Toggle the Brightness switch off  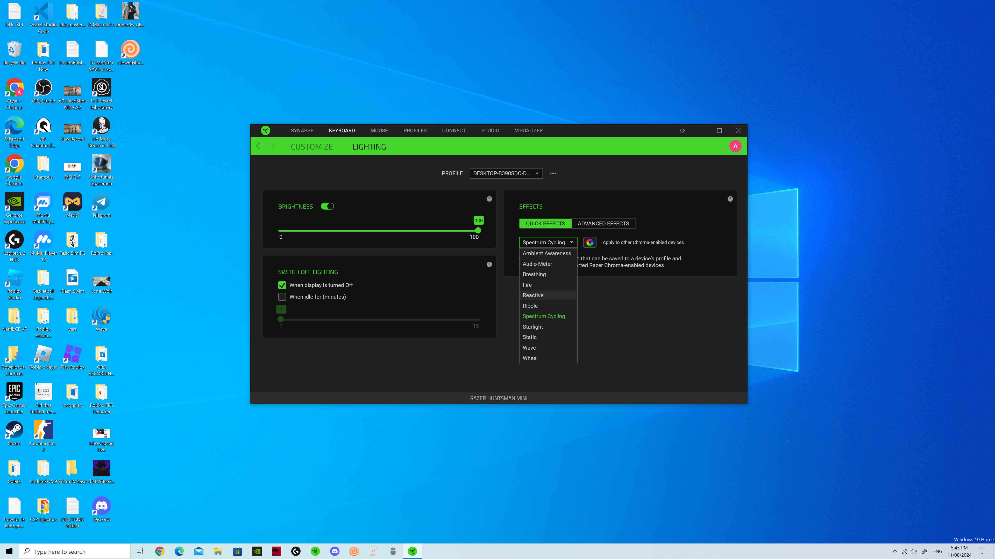327,207
